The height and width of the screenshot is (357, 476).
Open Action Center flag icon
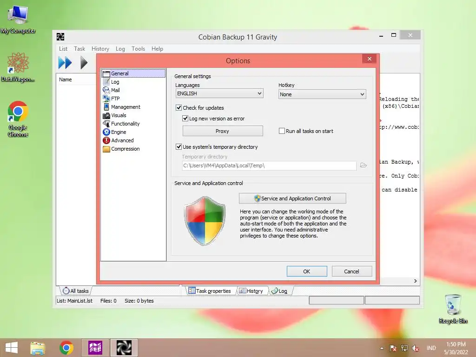coord(393,348)
